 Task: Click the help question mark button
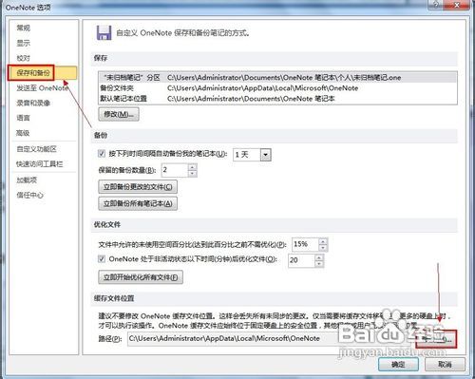point(436,5)
